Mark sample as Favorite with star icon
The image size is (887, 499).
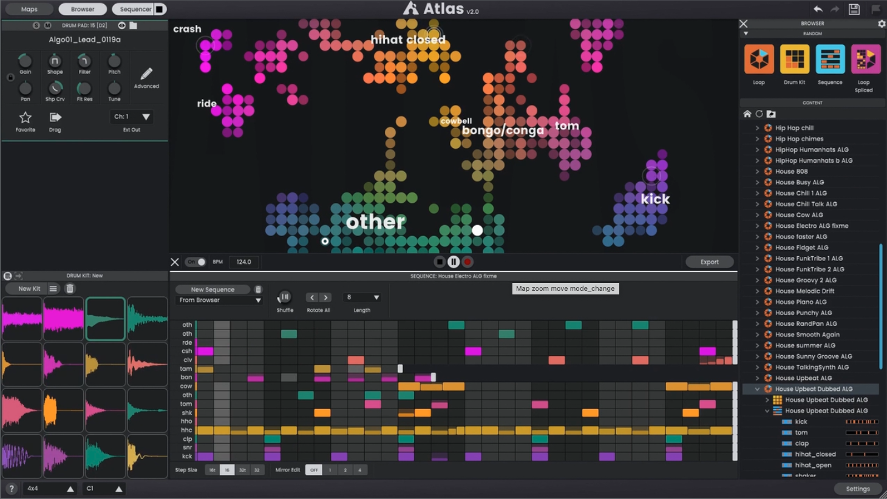(x=25, y=117)
